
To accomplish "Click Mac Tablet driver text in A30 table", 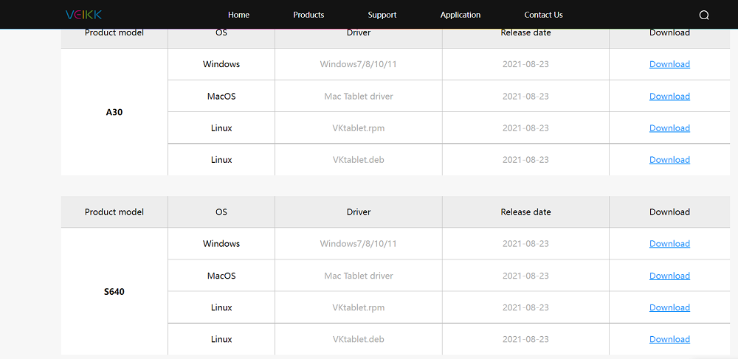I will click(x=358, y=97).
